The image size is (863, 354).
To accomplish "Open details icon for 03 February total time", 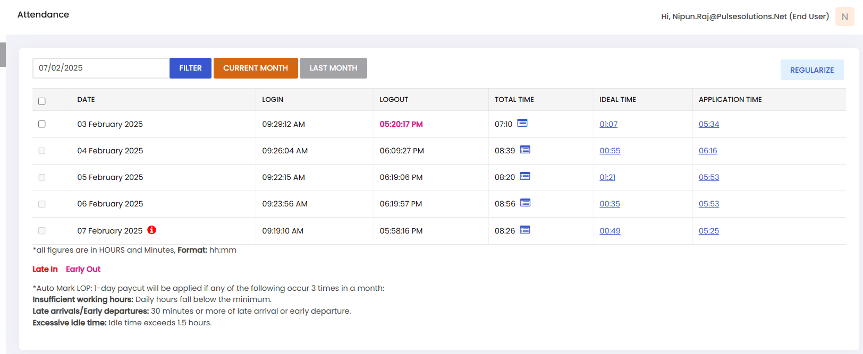I will pos(522,123).
